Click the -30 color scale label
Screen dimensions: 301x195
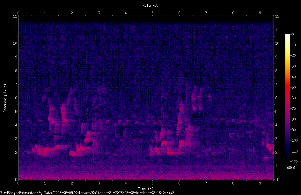point(293,66)
